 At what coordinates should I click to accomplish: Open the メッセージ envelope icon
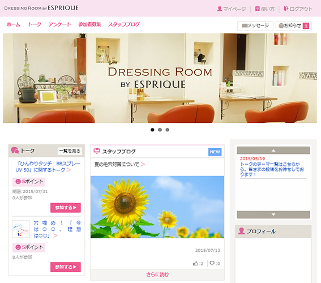click(245, 25)
